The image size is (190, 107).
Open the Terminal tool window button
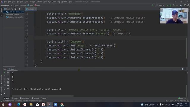[x=35, y=98]
